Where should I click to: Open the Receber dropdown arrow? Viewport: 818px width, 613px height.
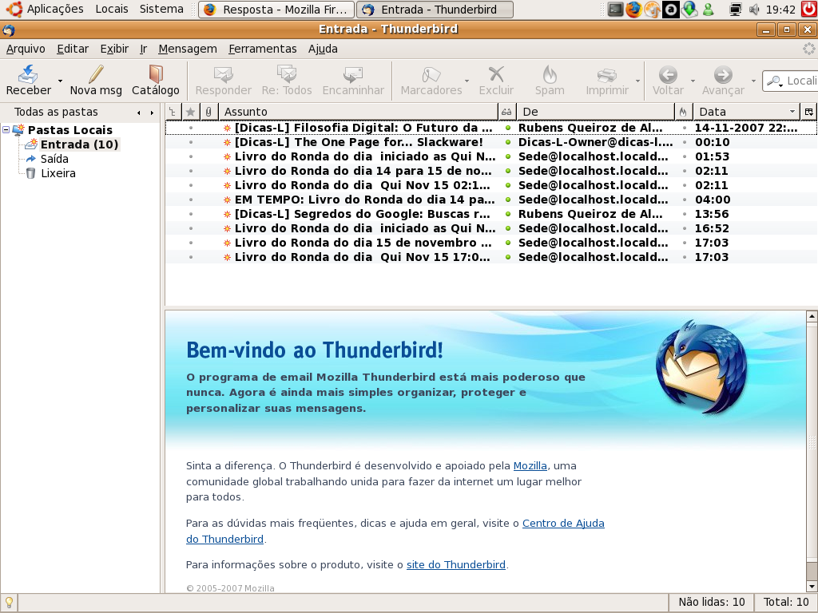pos(60,81)
